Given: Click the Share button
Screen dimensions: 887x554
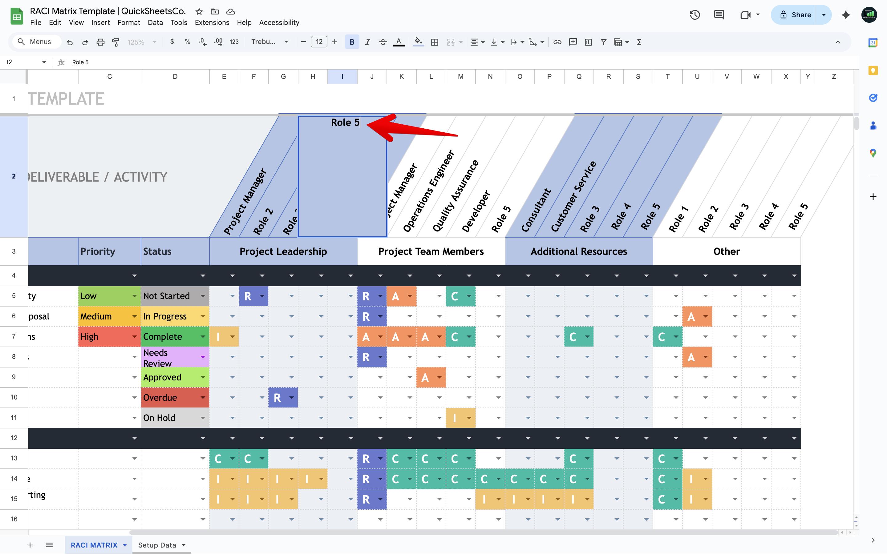Looking at the screenshot, I should pyautogui.click(x=800, y=15).
